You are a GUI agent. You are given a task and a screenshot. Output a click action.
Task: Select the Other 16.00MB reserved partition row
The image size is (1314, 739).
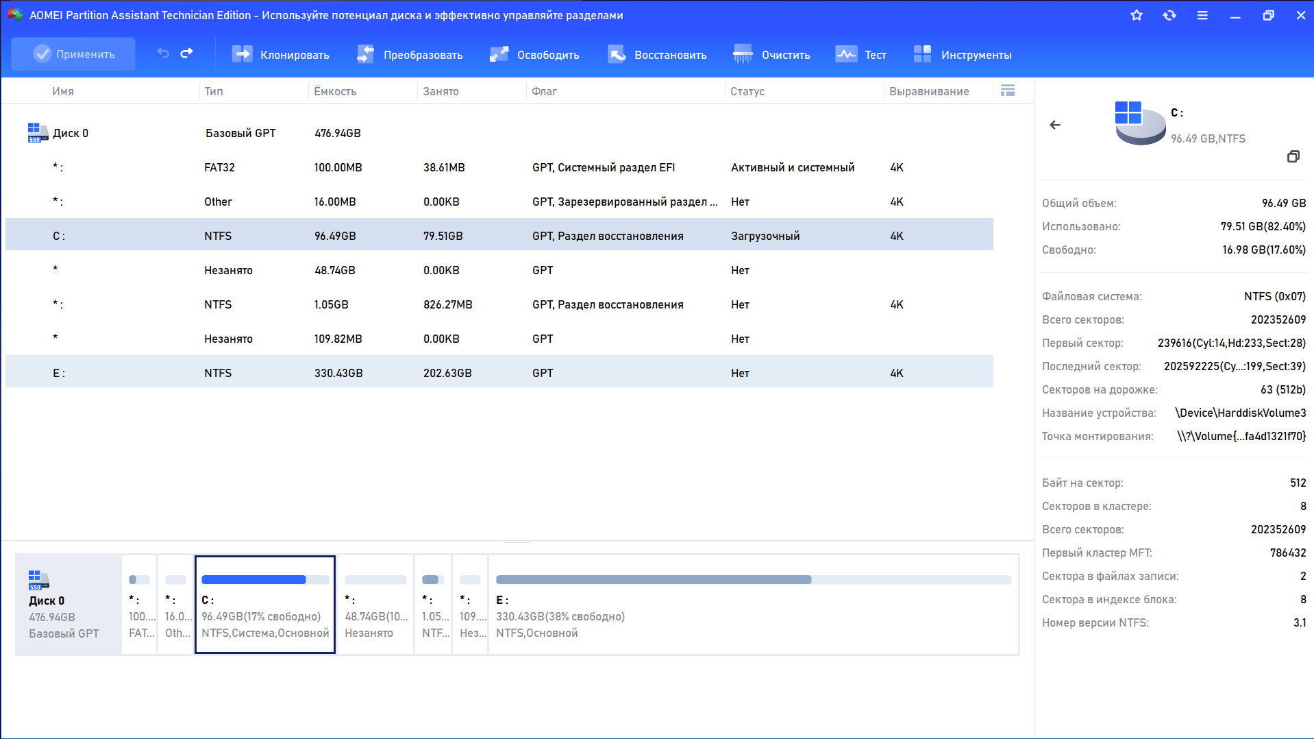coord(499,202)
